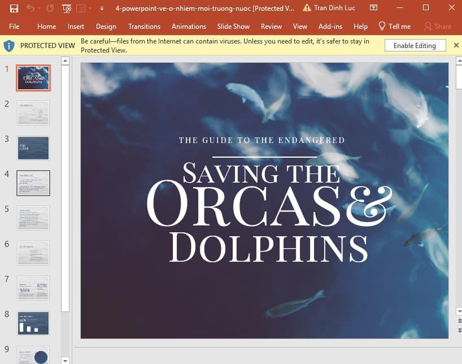Click the Enable Editing button
The image size is (462, 364).
point(415,45)
